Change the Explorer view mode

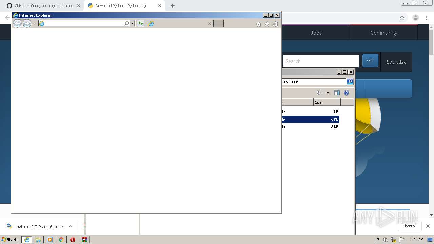pos(320,93)
